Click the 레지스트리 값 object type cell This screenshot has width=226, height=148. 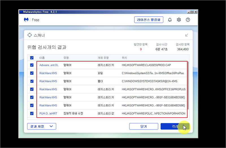(x=106, y=113)
